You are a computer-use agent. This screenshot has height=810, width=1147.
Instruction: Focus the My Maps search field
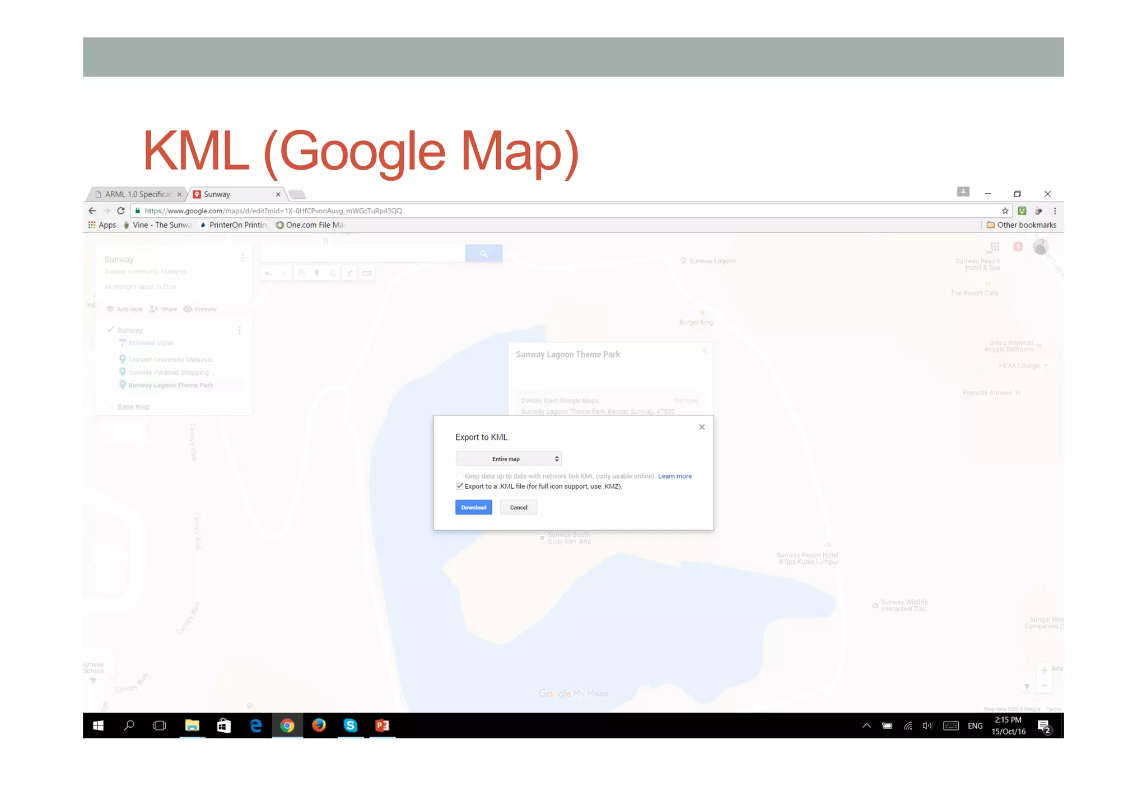[x=363, y=254]
